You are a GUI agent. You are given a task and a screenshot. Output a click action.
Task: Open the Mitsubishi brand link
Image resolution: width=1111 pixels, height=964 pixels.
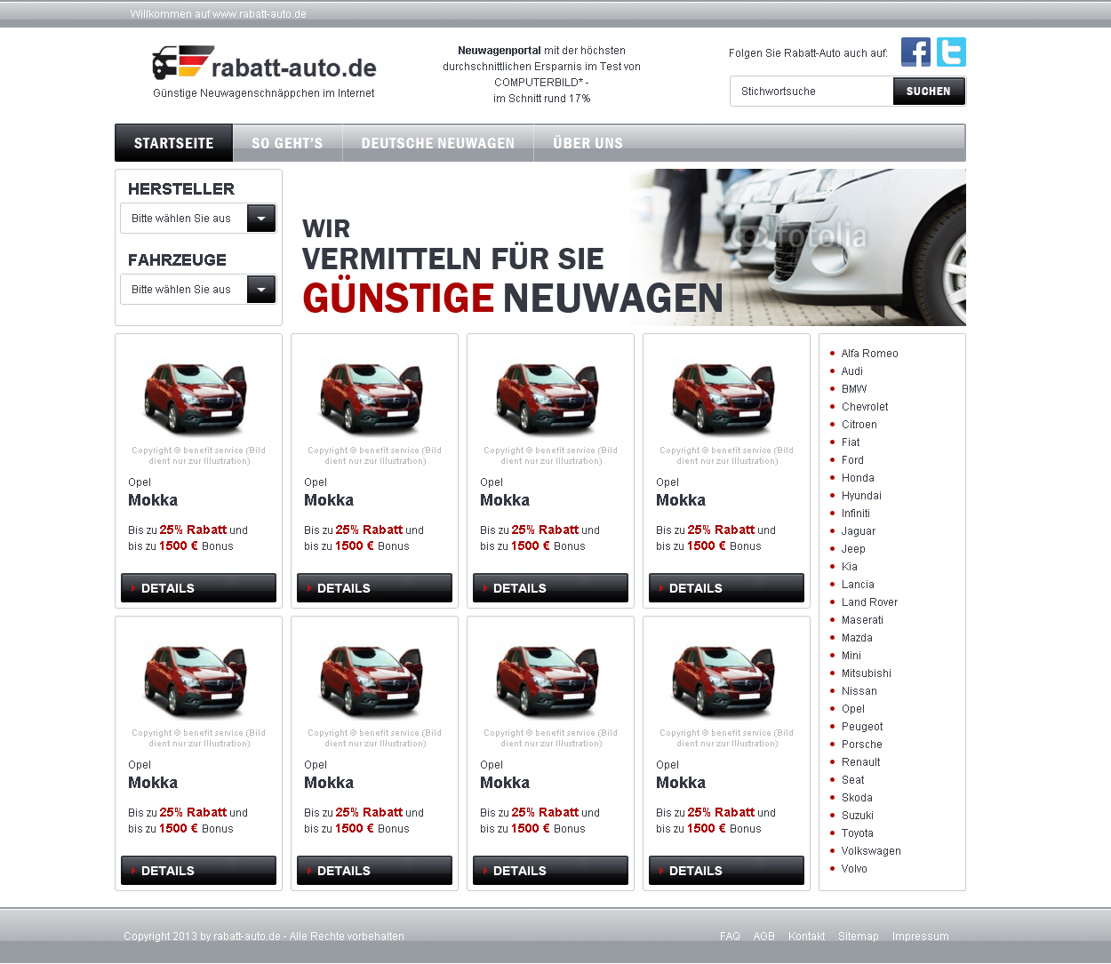(867, 673)
